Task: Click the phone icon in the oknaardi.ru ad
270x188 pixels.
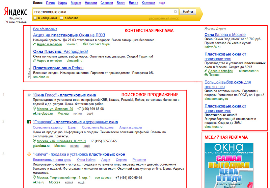Action: pos(34,61)
